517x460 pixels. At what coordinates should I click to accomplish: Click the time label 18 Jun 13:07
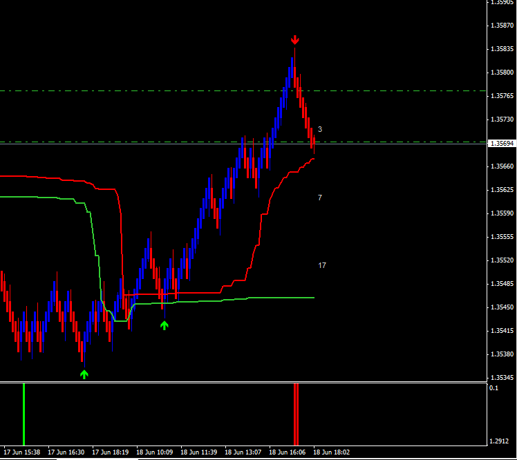(x=243, y=452)
